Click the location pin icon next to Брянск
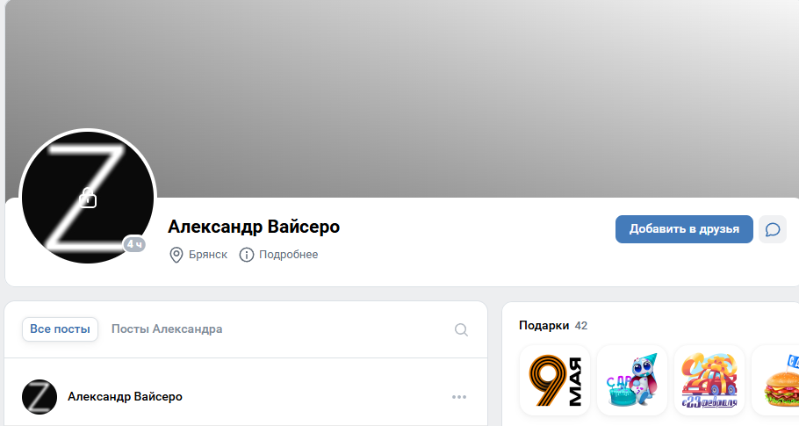799x426 pixels. click(176, 255)
